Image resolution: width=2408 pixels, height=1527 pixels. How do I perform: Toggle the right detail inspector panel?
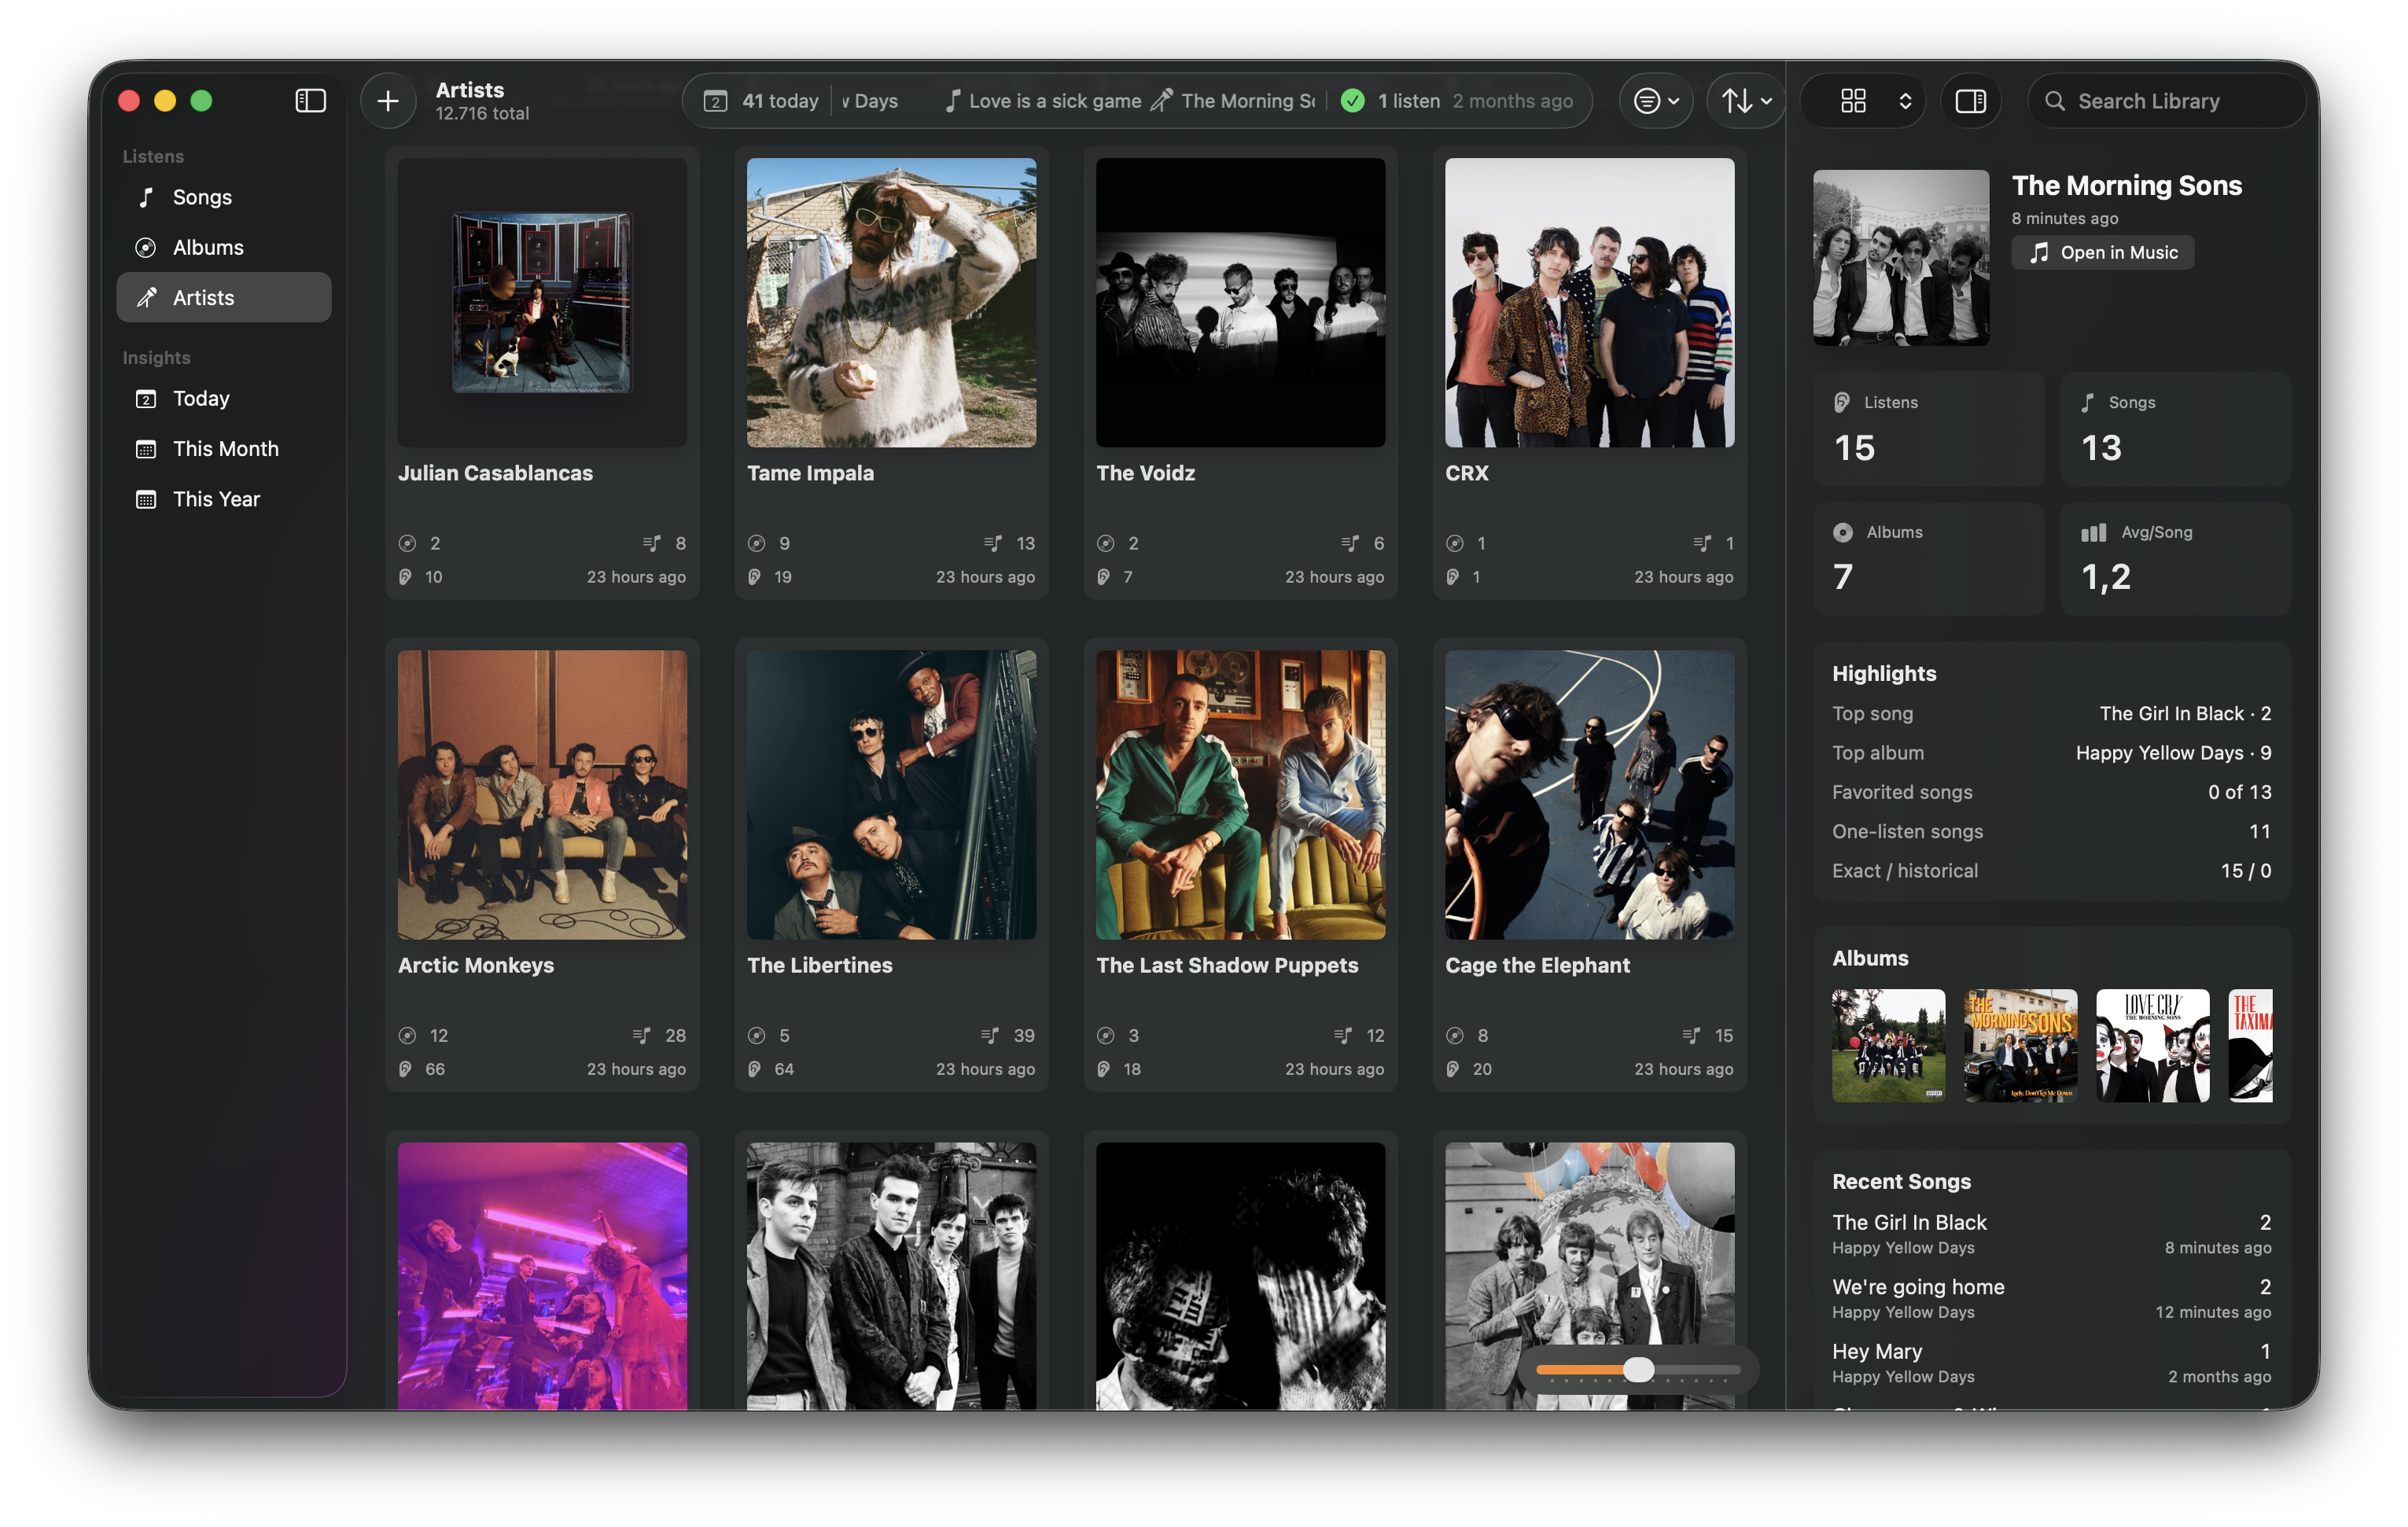tap(1970, 101)
